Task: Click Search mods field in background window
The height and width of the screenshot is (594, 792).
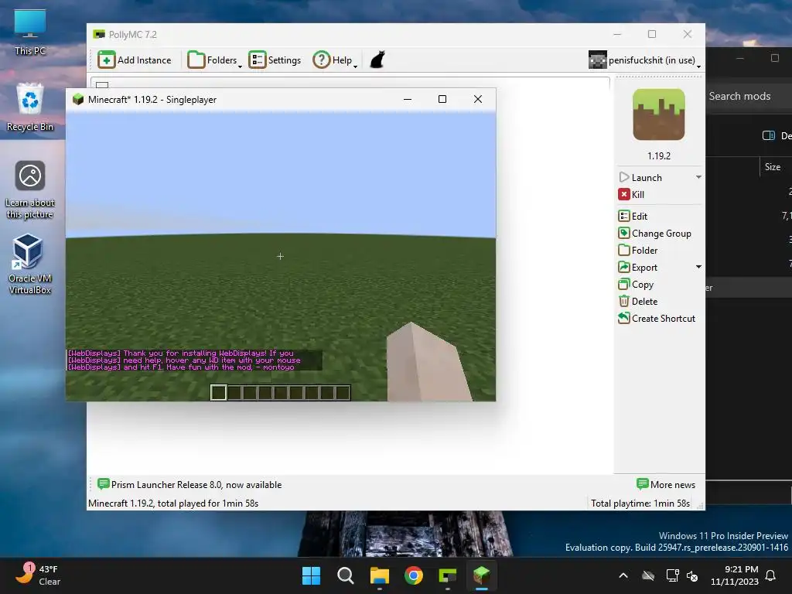Action: click(x=749, y=96)
